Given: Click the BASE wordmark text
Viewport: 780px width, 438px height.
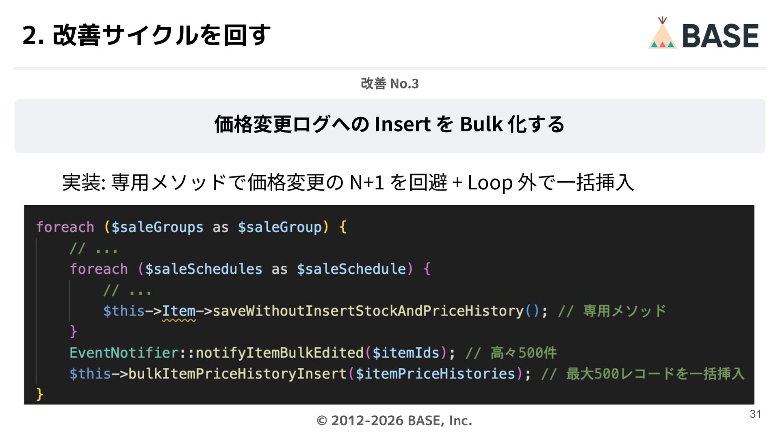Looking at the screenshot, I should click(720, 36).
